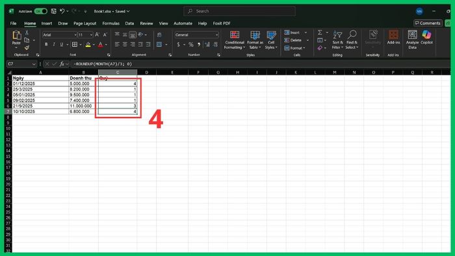
Task: Open the Add-ins button
Action: (x=393, y=38)
